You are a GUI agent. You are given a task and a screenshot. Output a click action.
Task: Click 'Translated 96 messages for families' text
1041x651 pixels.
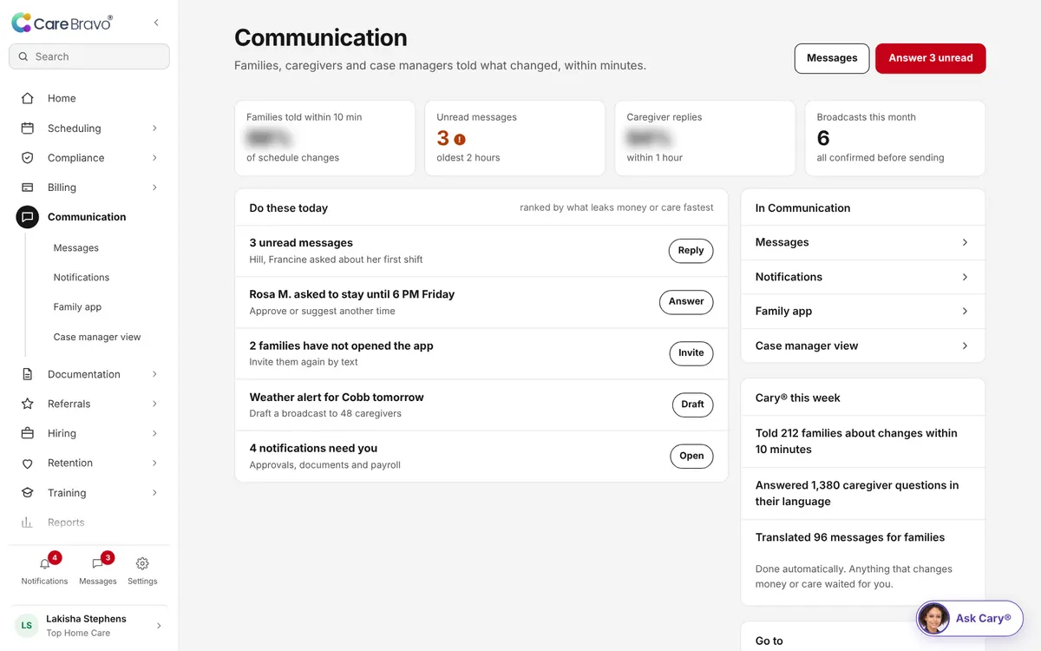point(850,537)
